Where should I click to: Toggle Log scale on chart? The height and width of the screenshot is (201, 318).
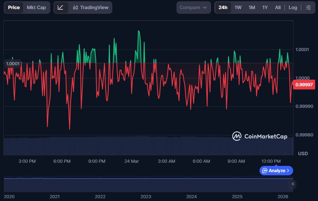tap(293, 8)
